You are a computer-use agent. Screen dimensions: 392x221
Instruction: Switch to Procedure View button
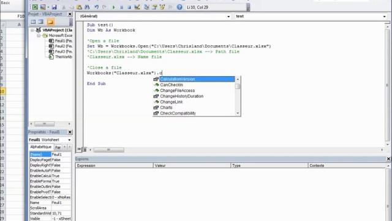(x=79, y=150)
